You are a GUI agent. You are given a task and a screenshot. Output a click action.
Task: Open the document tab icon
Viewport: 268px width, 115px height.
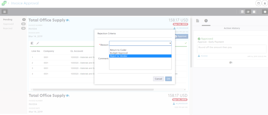pyautogui.click(x=197, y=21)
